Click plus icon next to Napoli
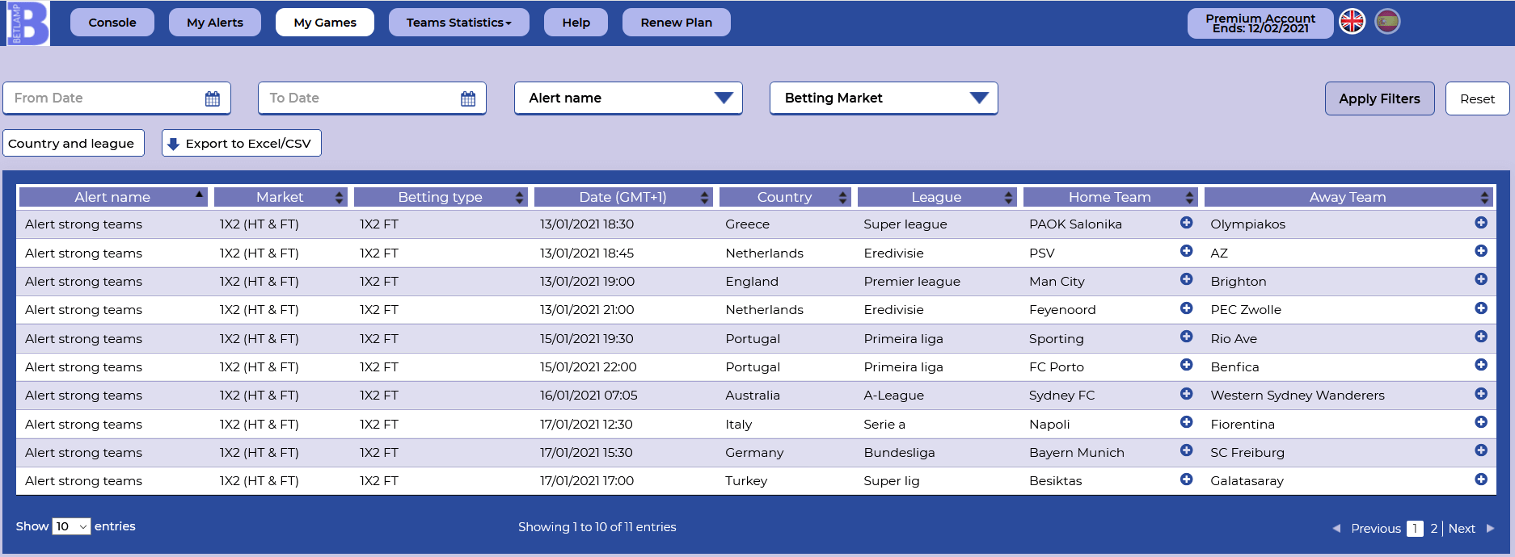Screen dimensions: 1515x557 (1186, 422)
